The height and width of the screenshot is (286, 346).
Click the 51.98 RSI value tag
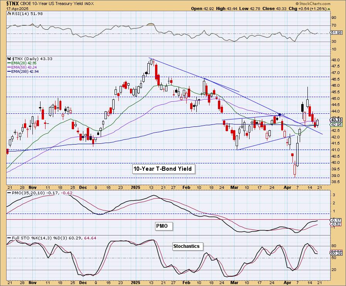coord(336,33)
